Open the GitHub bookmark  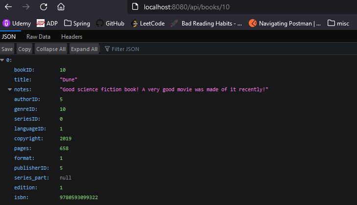pyautogui.click(x=110, y=23)
